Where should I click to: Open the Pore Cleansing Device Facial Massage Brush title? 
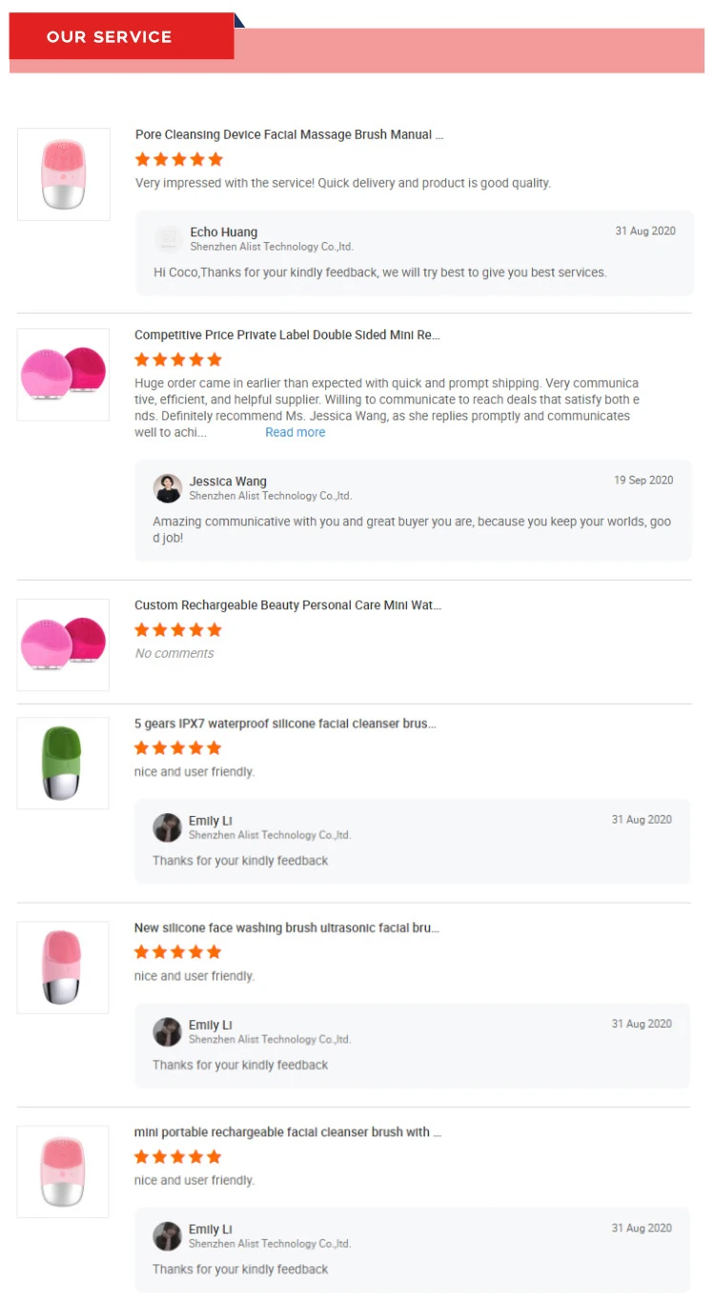click(289, 135)
